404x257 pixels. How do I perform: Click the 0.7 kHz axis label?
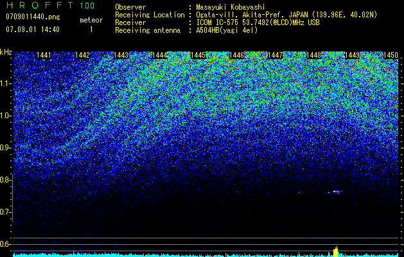click(5, 212)
